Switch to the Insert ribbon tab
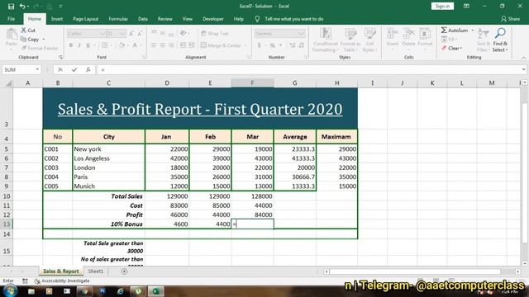The height and width of the screenshot is (297, 529). [x=57, y=19]
